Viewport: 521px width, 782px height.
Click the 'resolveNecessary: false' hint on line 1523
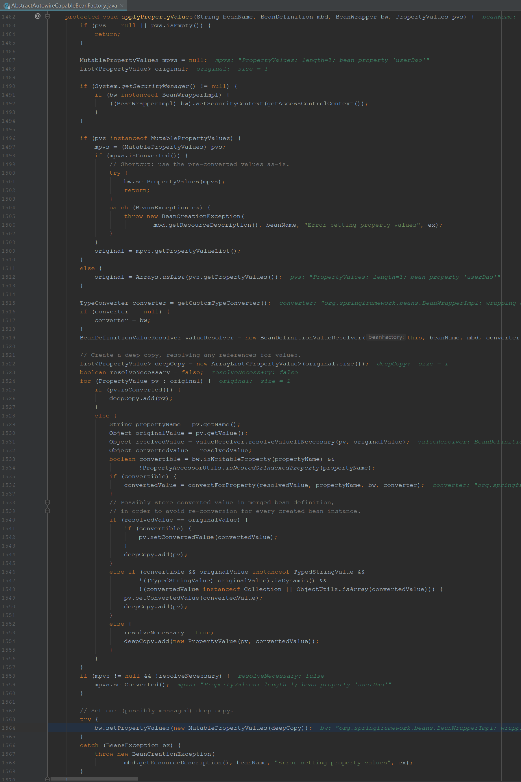(255, 372)
